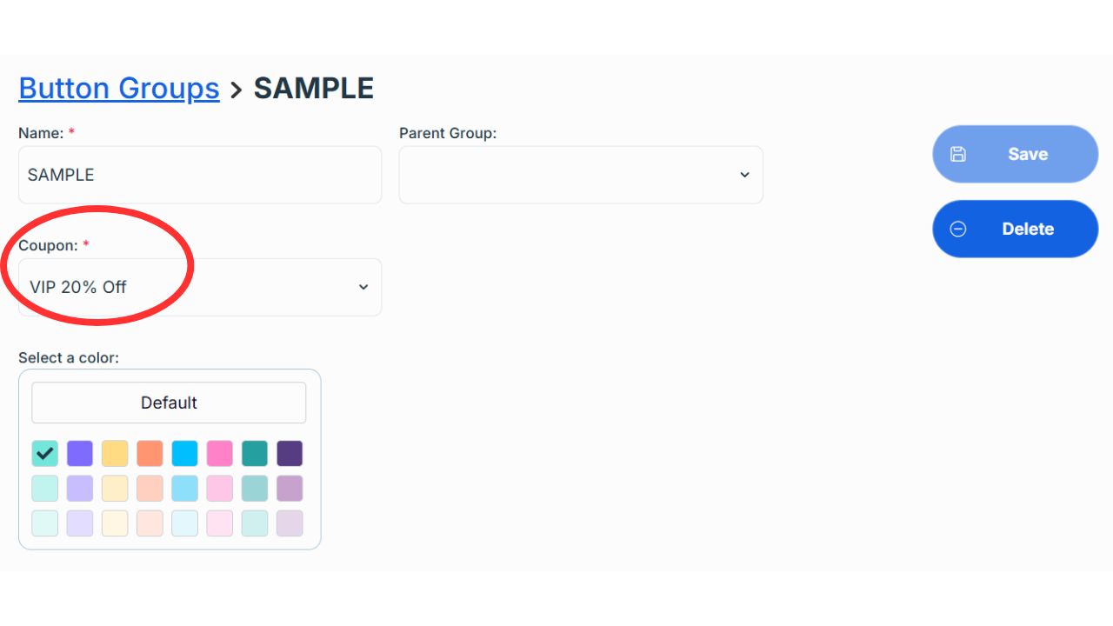Select the dark teal color swatch

point(255,453)
